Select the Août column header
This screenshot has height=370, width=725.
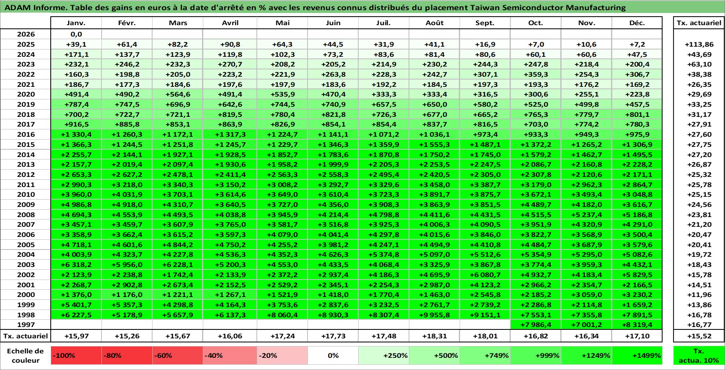point(435,23)
